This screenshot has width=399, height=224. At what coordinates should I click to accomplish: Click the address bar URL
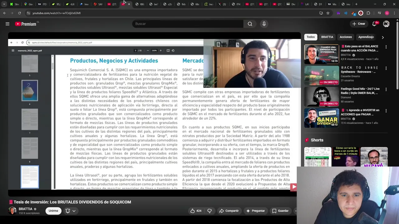[x=56, y=13]
